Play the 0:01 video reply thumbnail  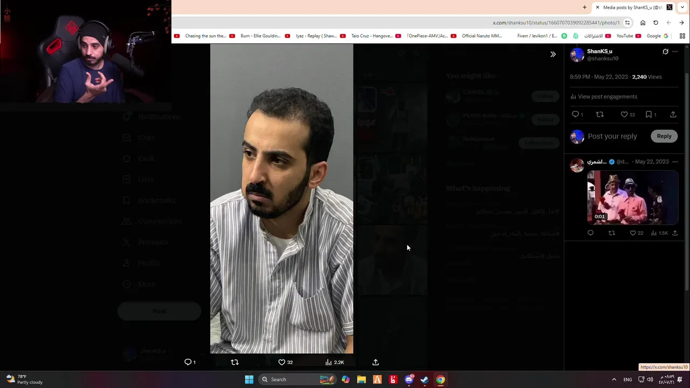[x=632, y=197]
